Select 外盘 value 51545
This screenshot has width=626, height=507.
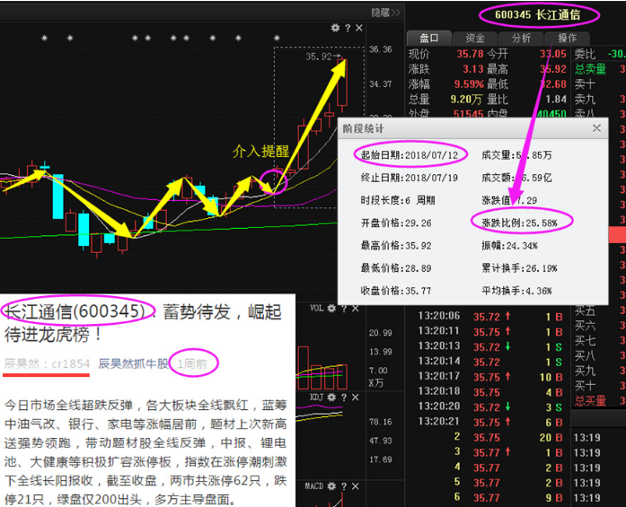468,114
